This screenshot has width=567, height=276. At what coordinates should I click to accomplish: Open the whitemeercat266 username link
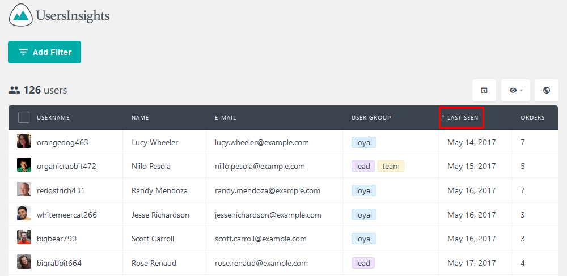pos(67,215)
